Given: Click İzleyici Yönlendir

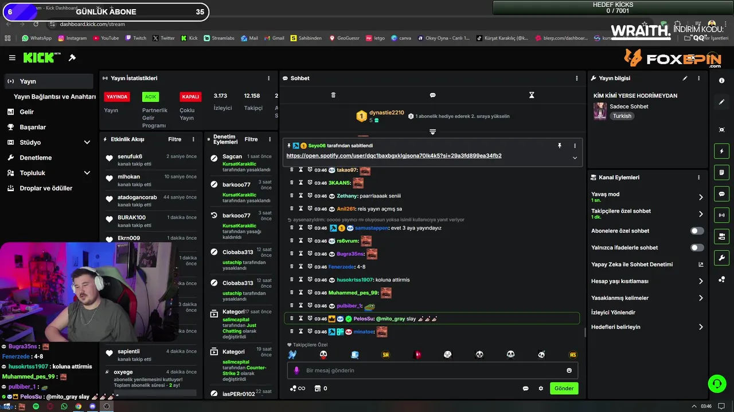Looking at the screenshot, I should tap(613, 312).
